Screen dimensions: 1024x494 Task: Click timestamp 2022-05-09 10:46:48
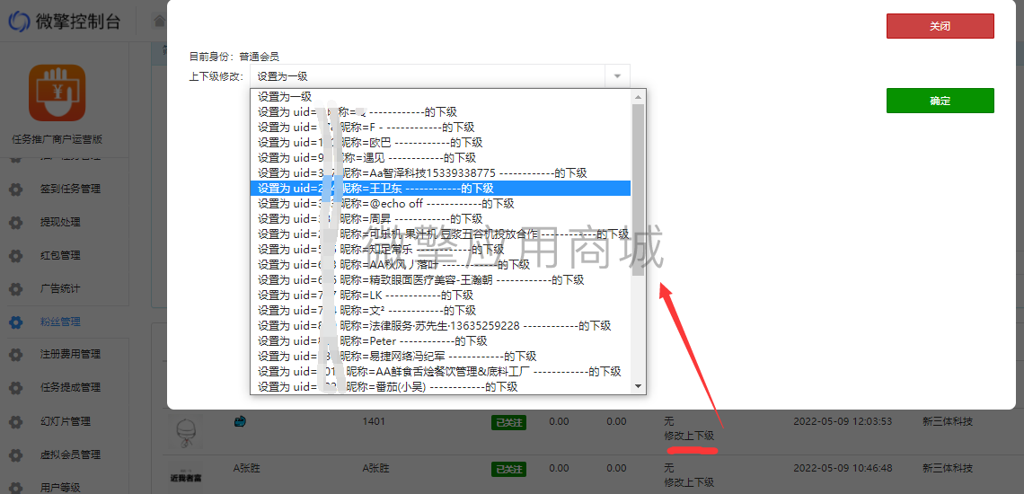(843, 468)
